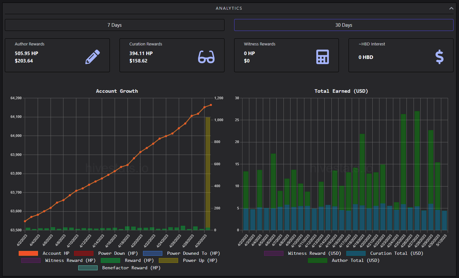
Task: Click the 64,200 left axis label
Action: [16, 98]
